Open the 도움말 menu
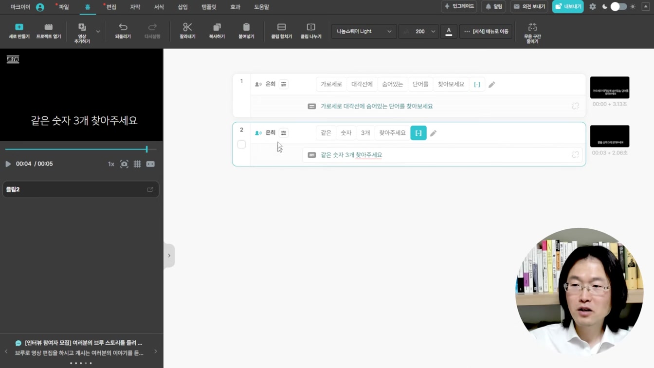The height and width of the screenshot is (368, 654). click(x=262, y=7)
